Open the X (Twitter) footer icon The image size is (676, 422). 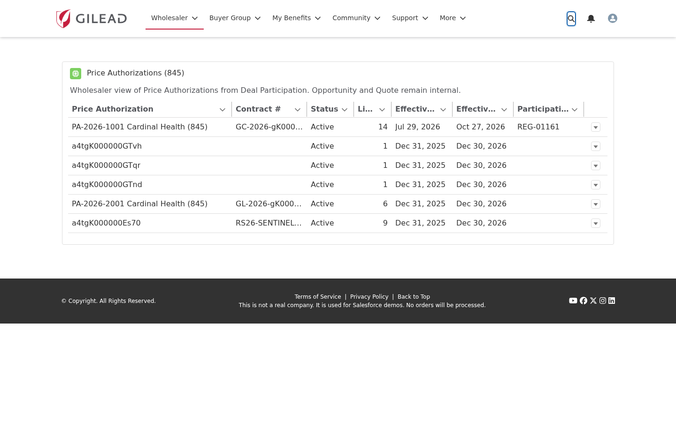point(593,301)
